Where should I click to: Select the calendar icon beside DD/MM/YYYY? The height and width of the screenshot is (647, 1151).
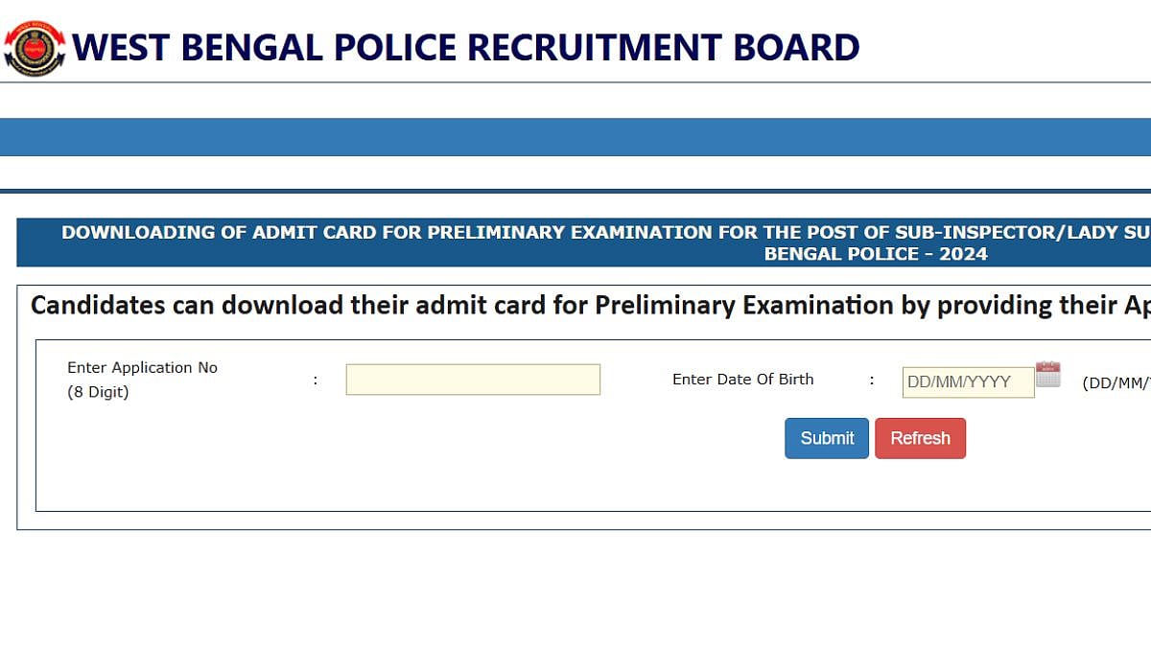coord(1047,375)
